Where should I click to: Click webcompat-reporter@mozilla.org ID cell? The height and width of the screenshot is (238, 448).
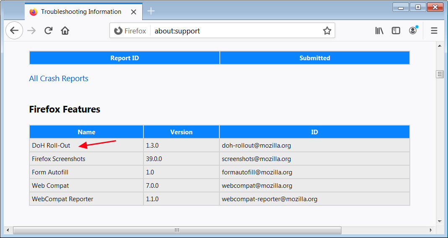click(x=315, y=199)
